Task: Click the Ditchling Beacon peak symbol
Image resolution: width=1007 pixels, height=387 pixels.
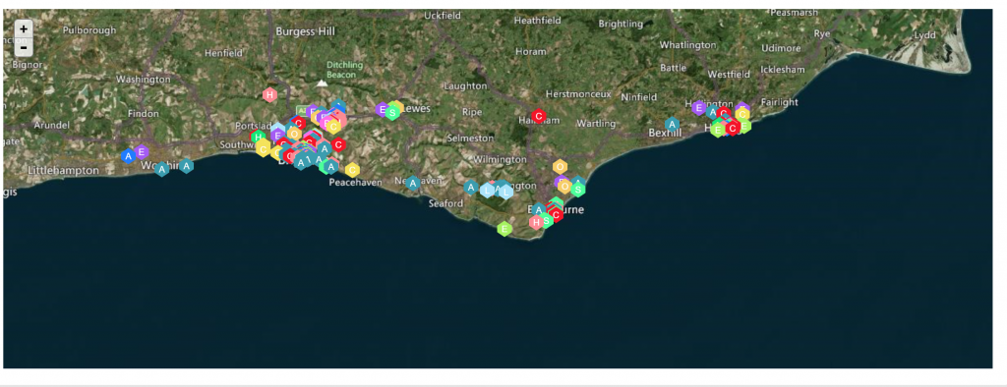Action: (x=322, y=83)
